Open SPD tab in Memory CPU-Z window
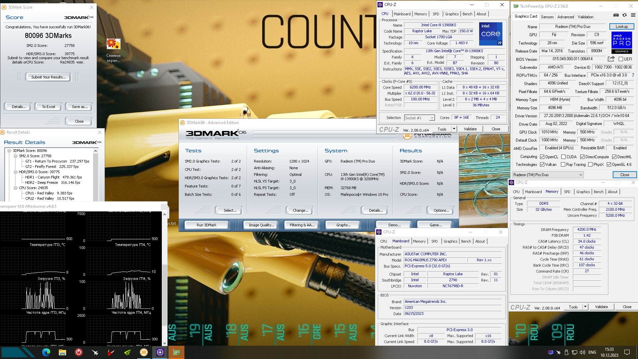This screenshot has height=359, width=638. (x=567, y=192)
